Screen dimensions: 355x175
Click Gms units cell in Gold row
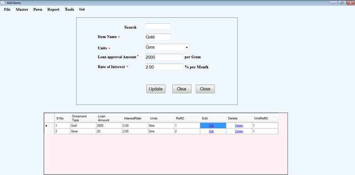[x=161, y=125]
